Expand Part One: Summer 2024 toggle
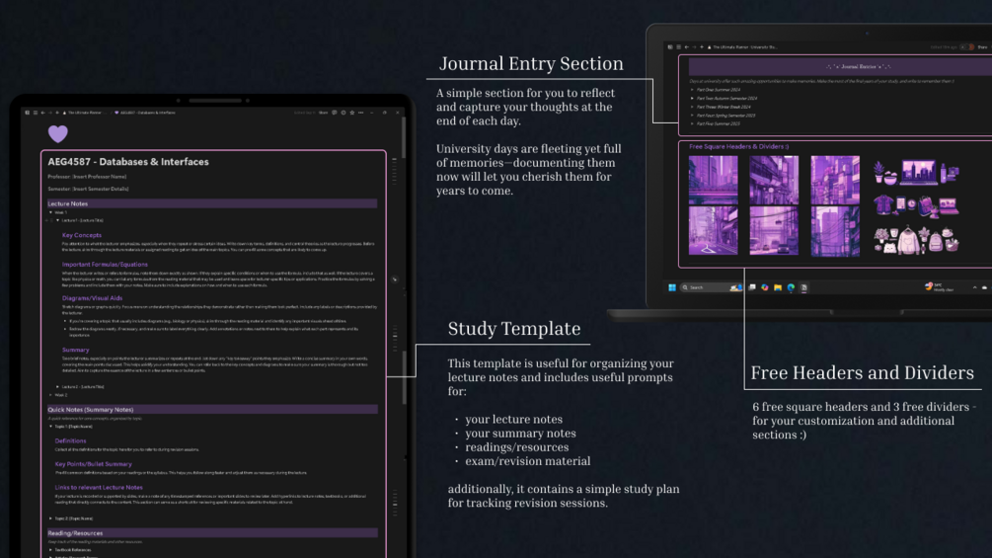The image size is (992, 558). (x=692, y=90)
